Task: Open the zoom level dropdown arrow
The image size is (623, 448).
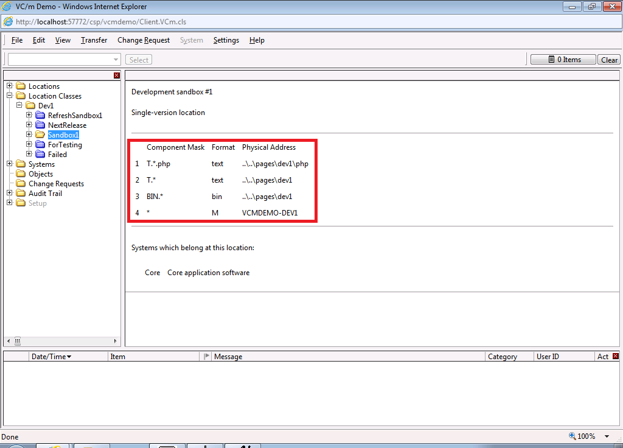Action: pyautogui.click(x=607, y=436)
